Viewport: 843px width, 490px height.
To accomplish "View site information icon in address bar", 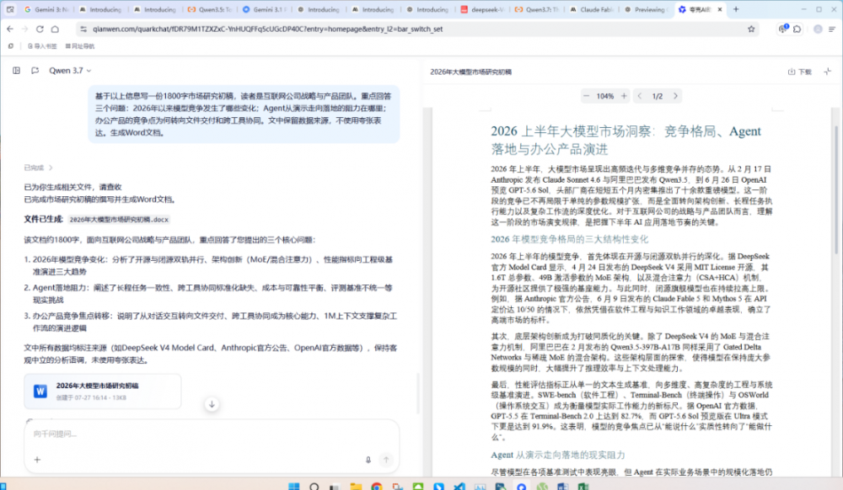I will pos(83,29).
